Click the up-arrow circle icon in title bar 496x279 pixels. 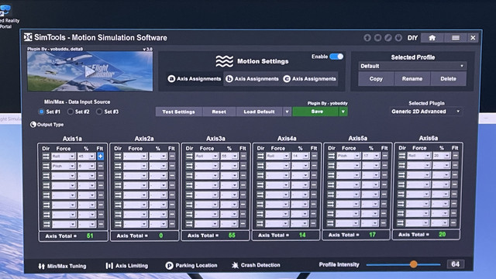[367, 38]
